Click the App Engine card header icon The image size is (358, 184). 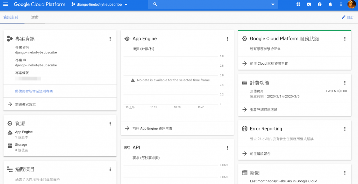point(127,39)
